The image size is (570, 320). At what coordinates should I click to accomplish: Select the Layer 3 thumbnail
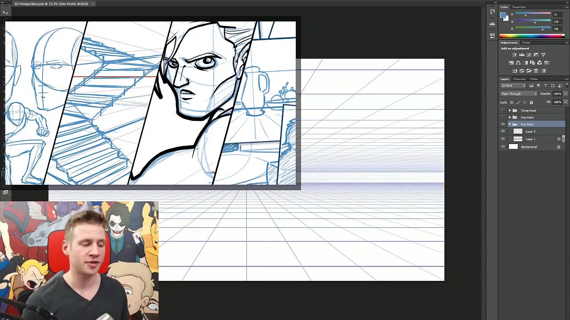(518, 131)
